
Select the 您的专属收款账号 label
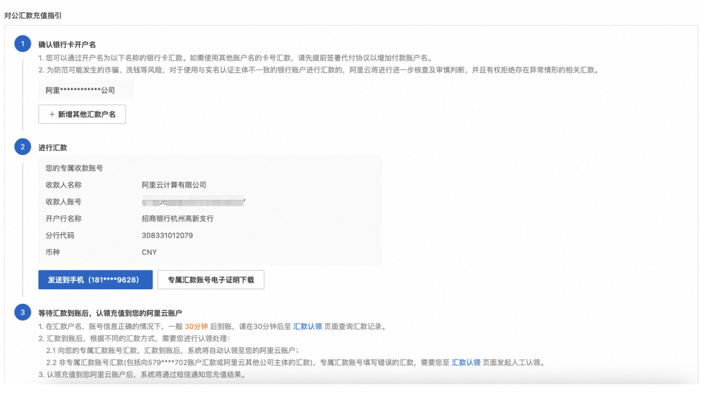(74, 168)
